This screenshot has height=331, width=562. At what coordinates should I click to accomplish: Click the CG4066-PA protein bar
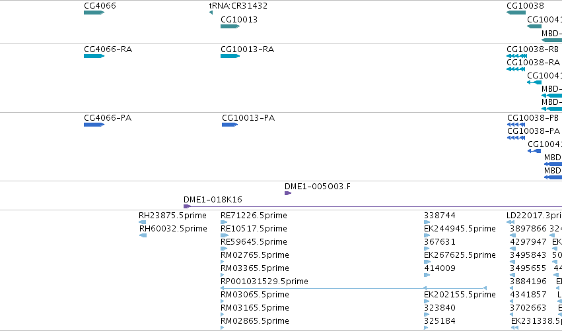pos(94,125)
